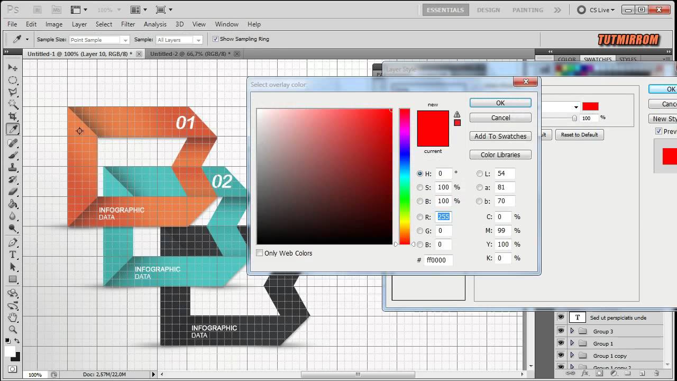Select the Brush tool
The width and height of the screenshot is (677, 381).
pos(13,155)
